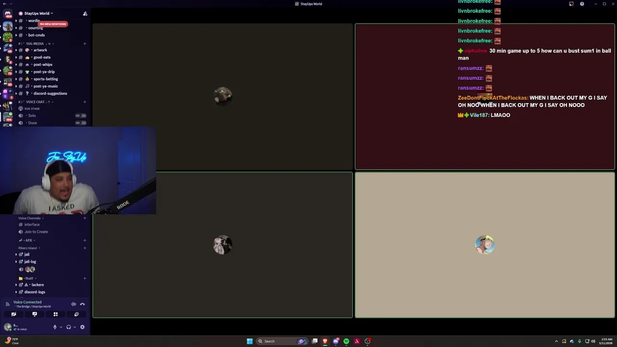Viewport: 617px width, 347px height.
Task: Add a channel to Staff category
Action: (85, 279)
